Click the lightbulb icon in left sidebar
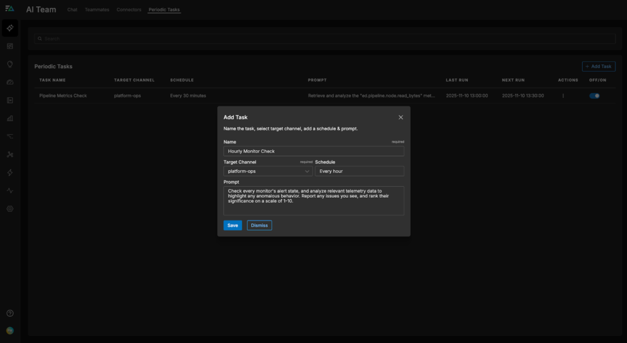This screenshot has width=627, height=343. pos(10,64)
